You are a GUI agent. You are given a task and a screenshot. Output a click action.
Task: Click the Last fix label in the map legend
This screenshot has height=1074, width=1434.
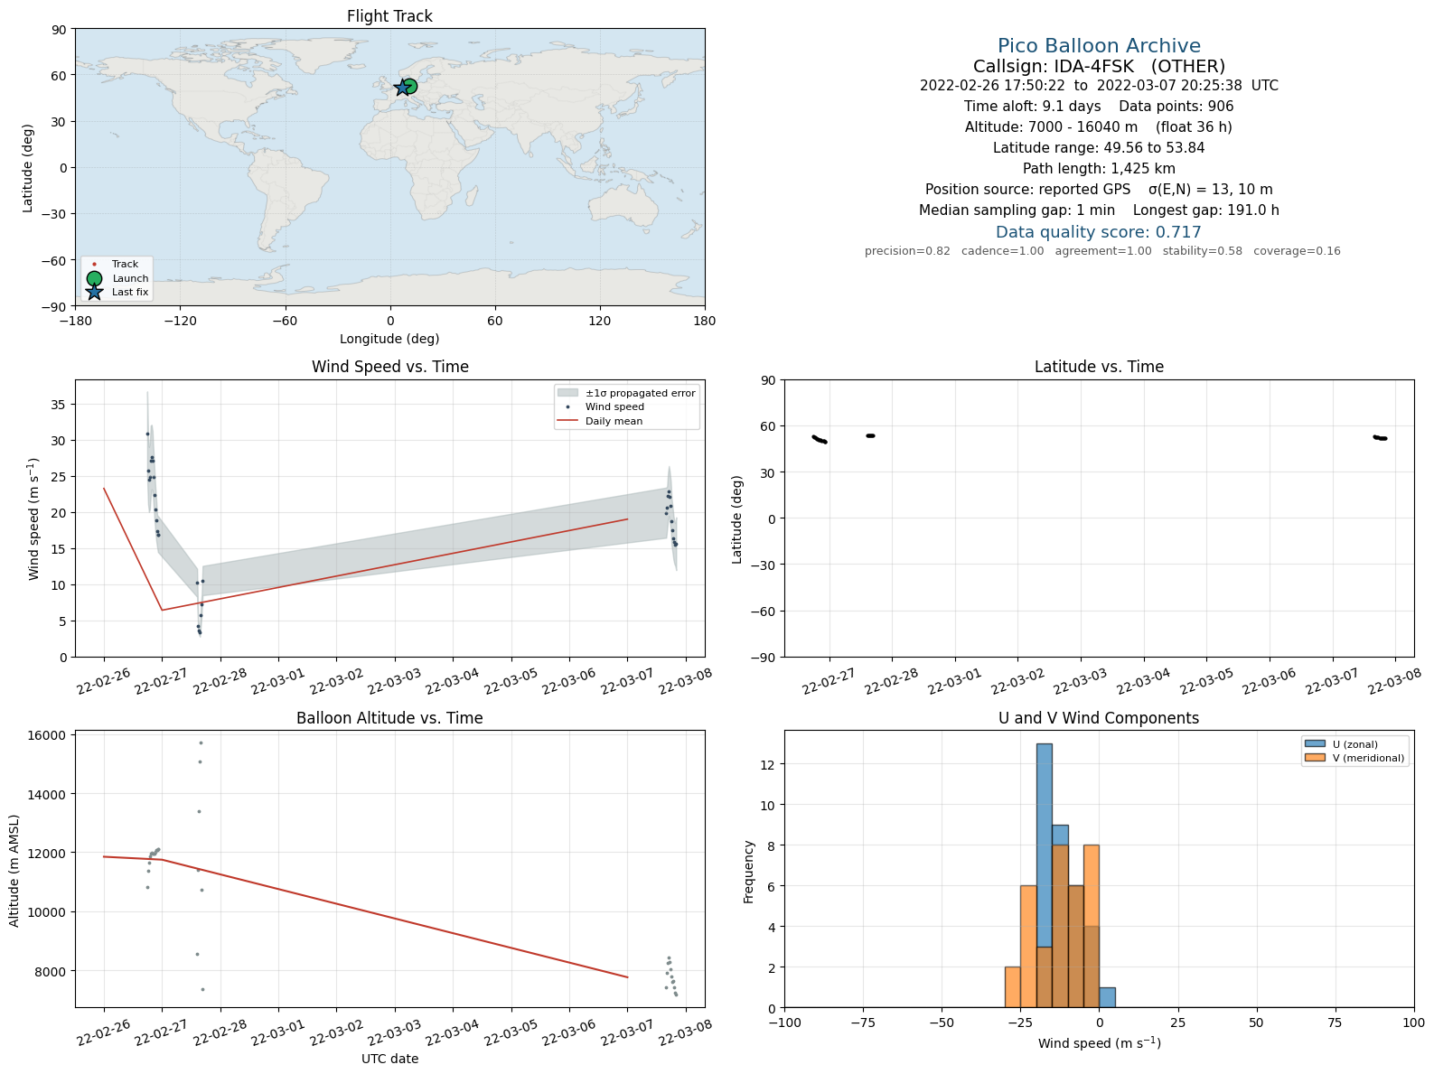click(x=130, y=292)
